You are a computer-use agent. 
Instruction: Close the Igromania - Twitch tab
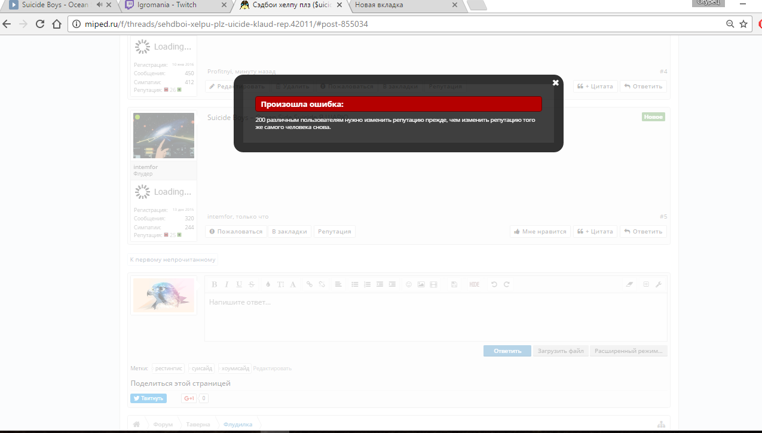point(224,5)
